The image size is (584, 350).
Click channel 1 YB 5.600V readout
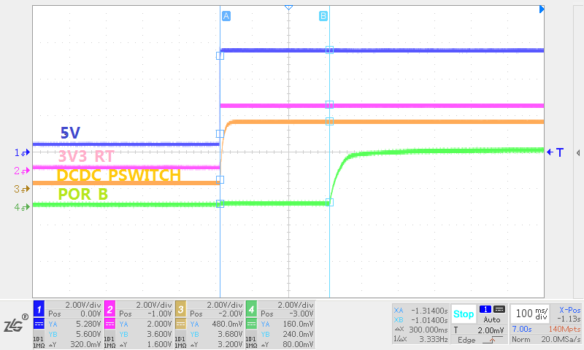(74, 335)
